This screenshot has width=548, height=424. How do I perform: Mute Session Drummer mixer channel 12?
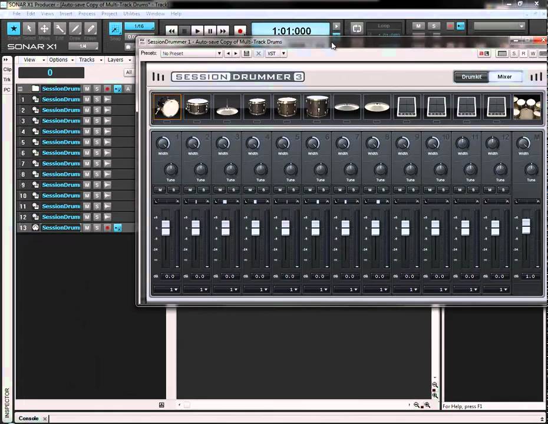coord(490,190)
